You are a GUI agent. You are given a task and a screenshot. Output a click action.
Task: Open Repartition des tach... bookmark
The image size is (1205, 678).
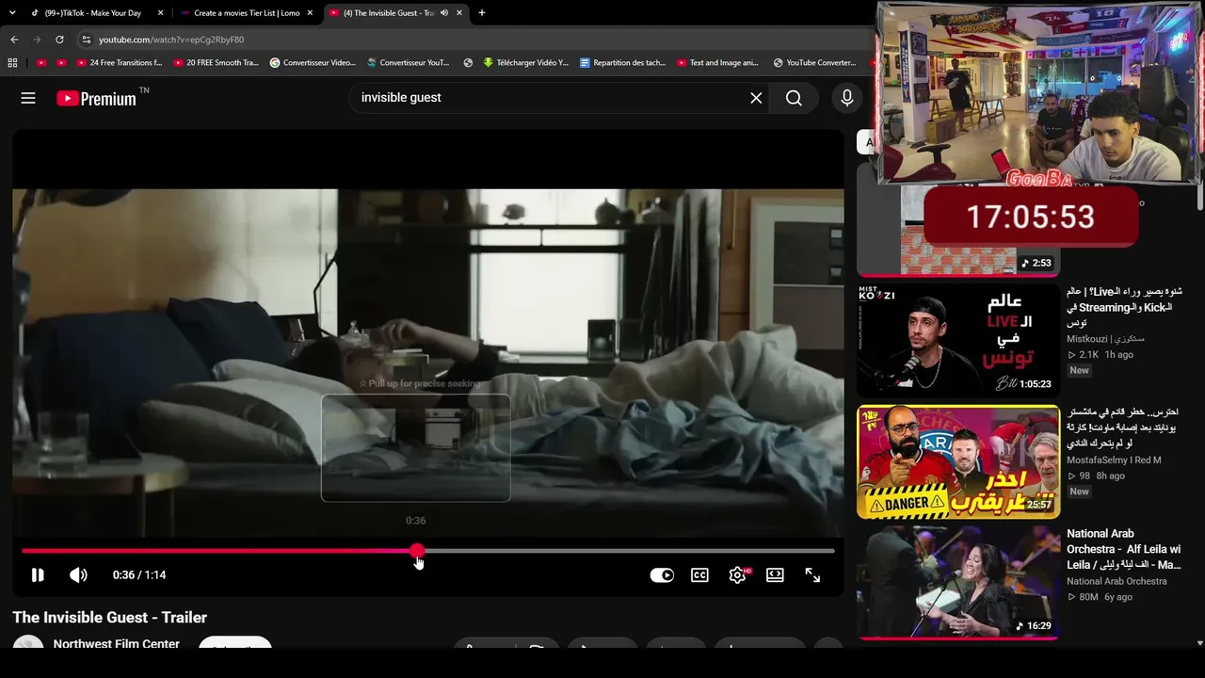(x=622, y=63)
